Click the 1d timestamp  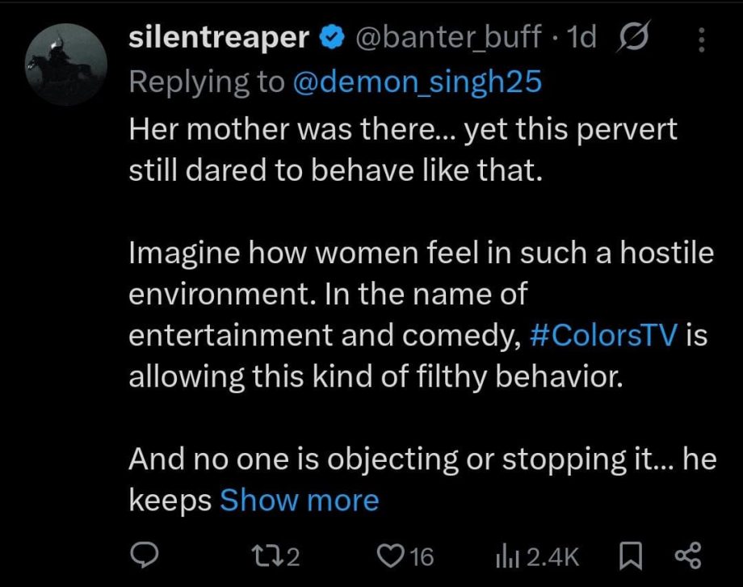pos(582,38)
